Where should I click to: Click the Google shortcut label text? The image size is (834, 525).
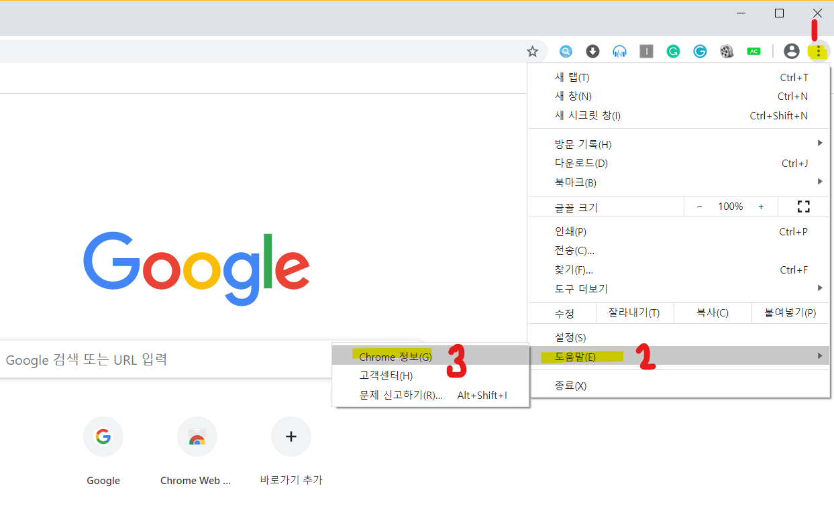click(x=103, y=481)
